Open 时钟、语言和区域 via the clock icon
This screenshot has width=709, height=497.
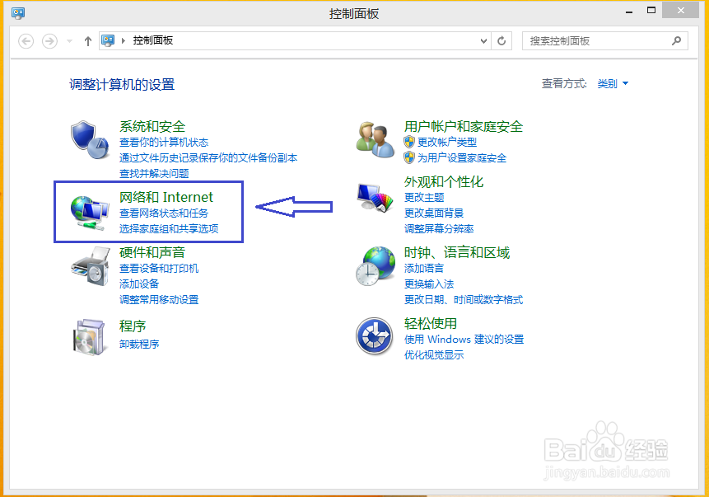(x=375, y=265)
